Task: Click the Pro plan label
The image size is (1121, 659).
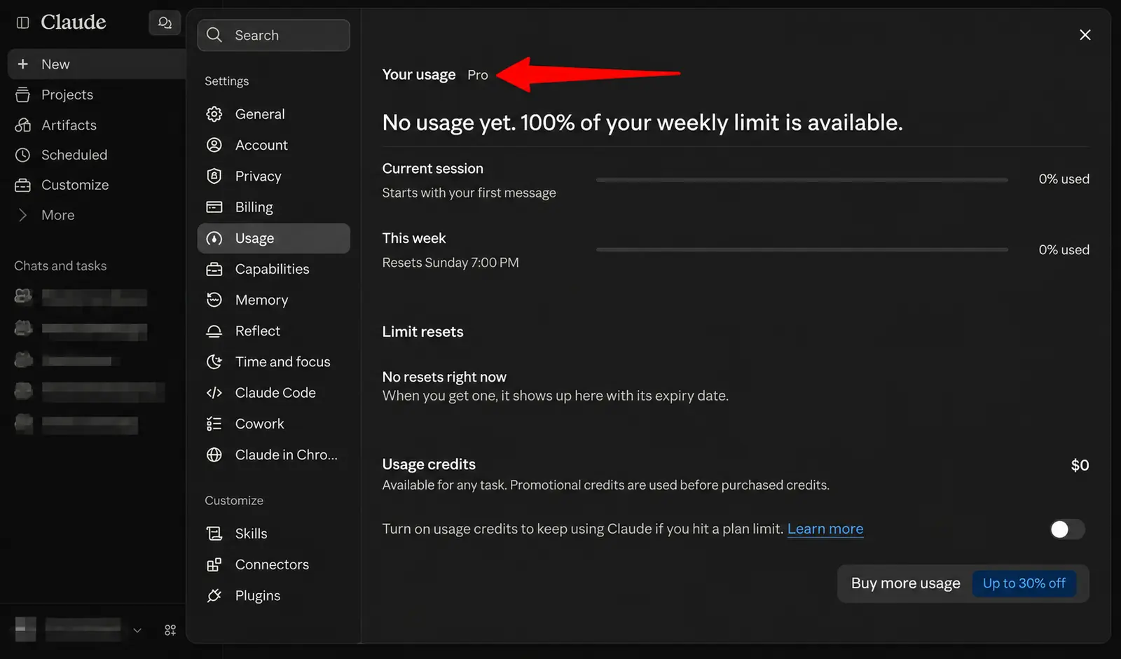Action: pyautogui.click(x=478, y=75)
